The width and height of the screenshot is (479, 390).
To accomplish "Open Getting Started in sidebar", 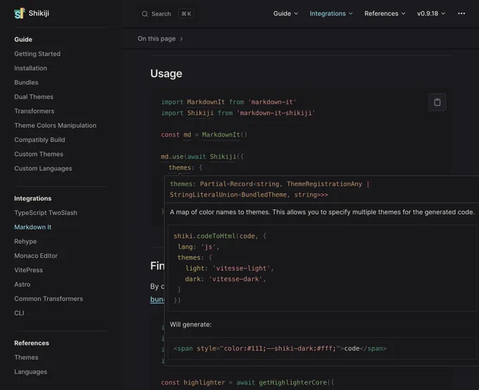I will pos(37,54).
